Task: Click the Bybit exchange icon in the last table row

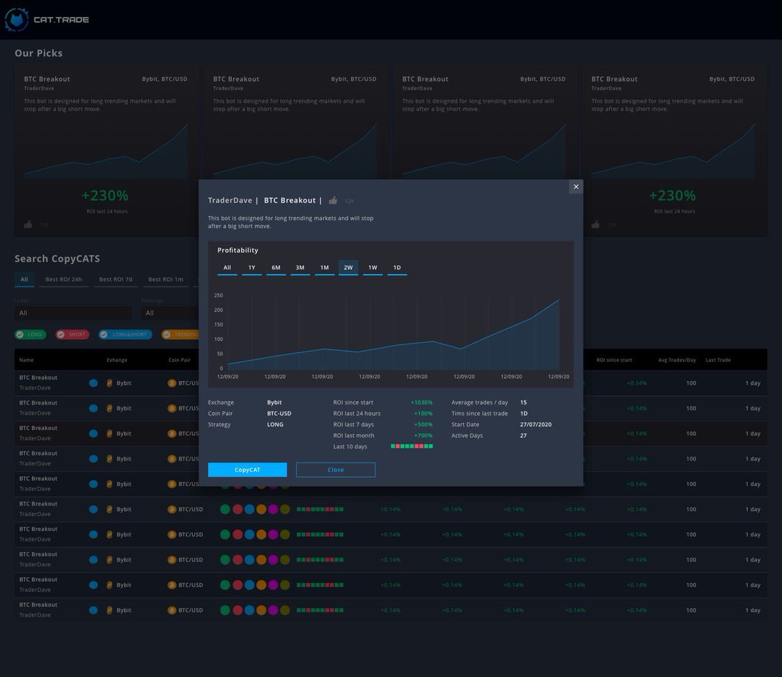Action: coord(109,610)
